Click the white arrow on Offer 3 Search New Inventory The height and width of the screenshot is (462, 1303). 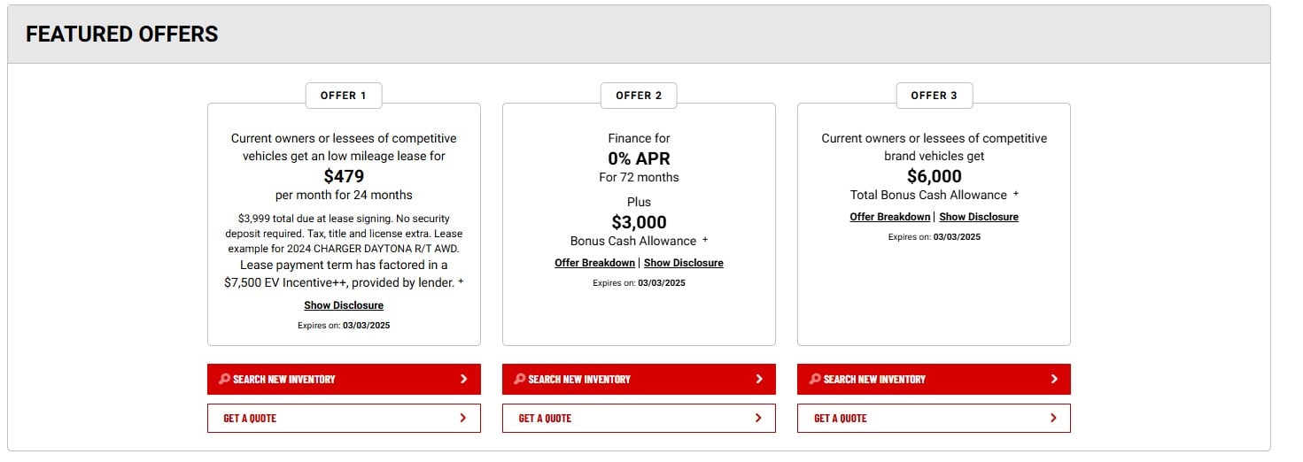coord(1054,379)
